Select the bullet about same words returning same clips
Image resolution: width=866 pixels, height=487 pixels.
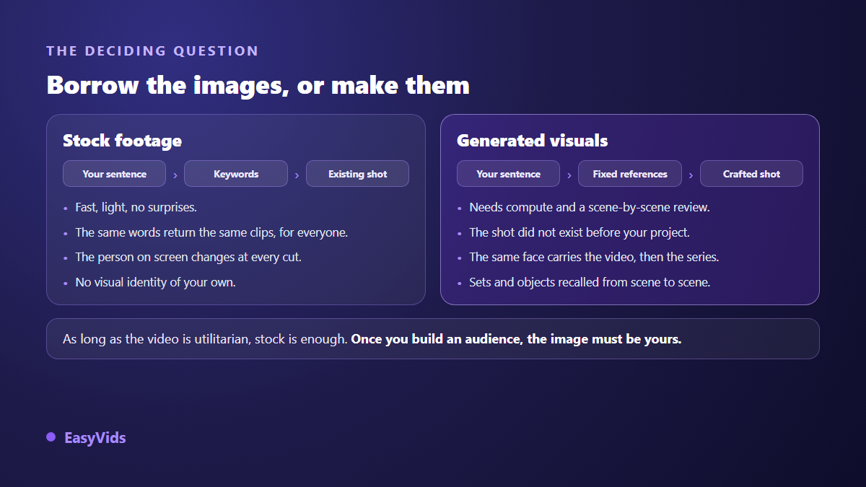click(x=212, y=232)
